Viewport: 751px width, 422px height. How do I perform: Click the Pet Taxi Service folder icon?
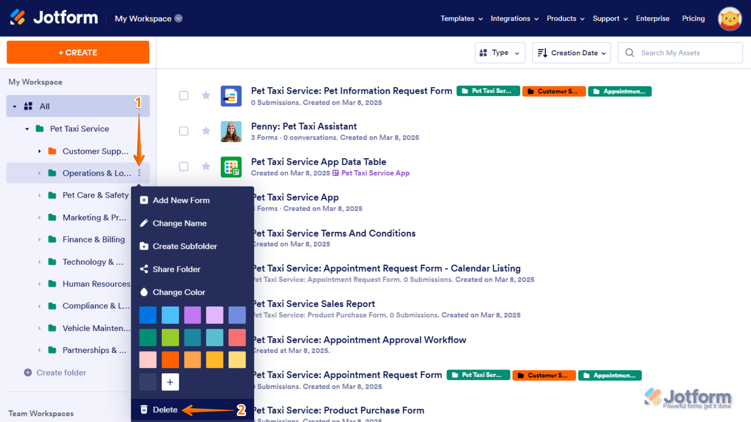(40, 129)
